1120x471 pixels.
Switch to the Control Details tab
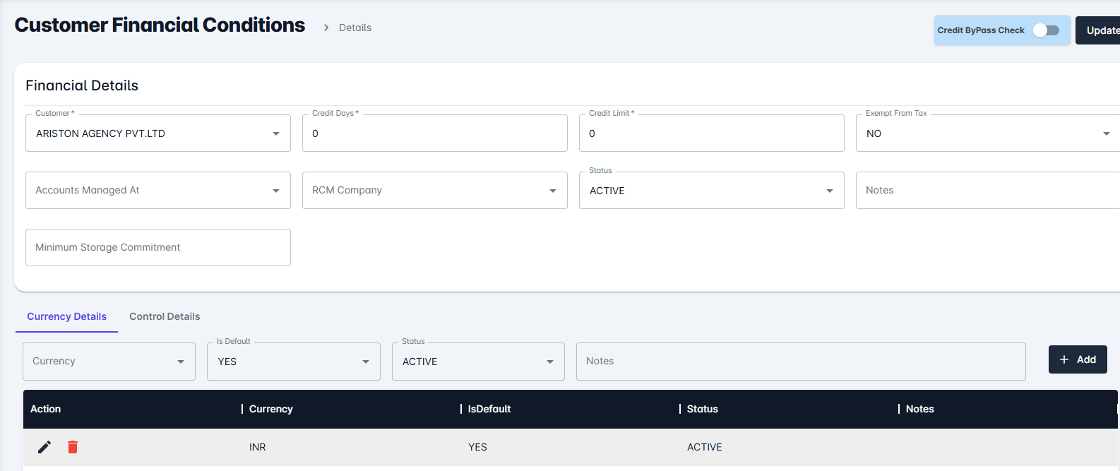(165, 316)
